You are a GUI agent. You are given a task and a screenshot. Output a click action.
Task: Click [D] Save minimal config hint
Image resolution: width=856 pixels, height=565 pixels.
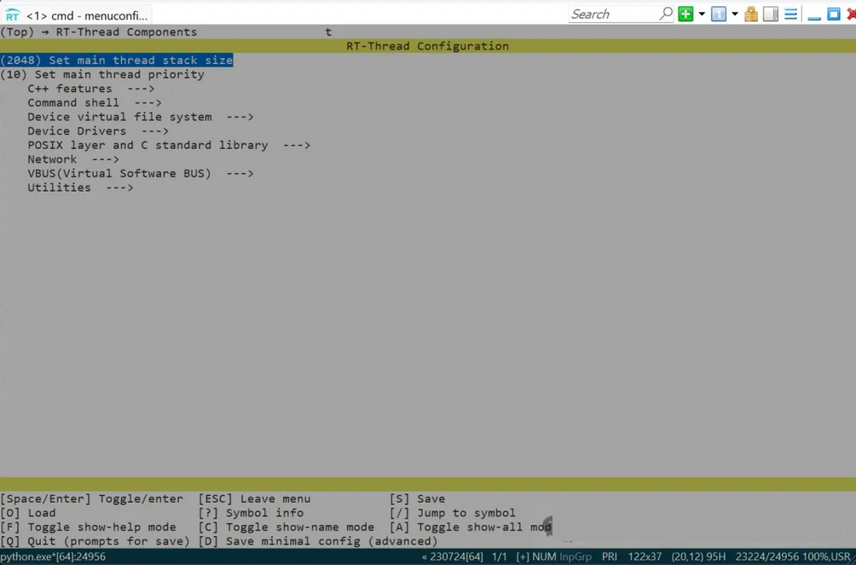point(318,541)
